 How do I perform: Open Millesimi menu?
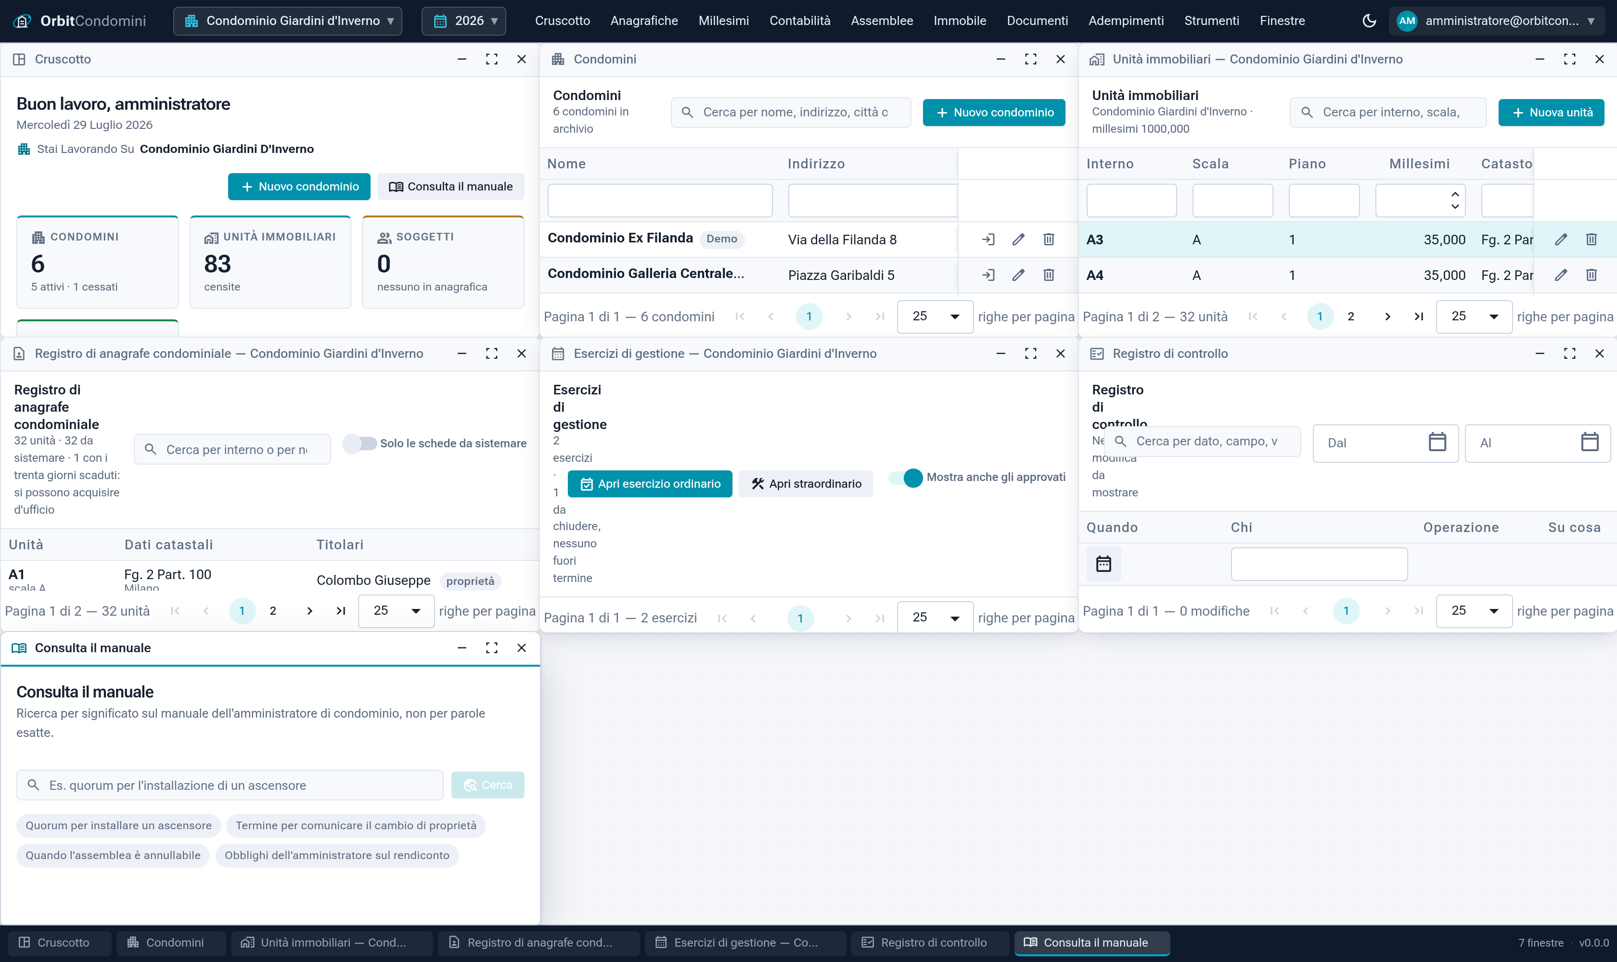[723, 21]
